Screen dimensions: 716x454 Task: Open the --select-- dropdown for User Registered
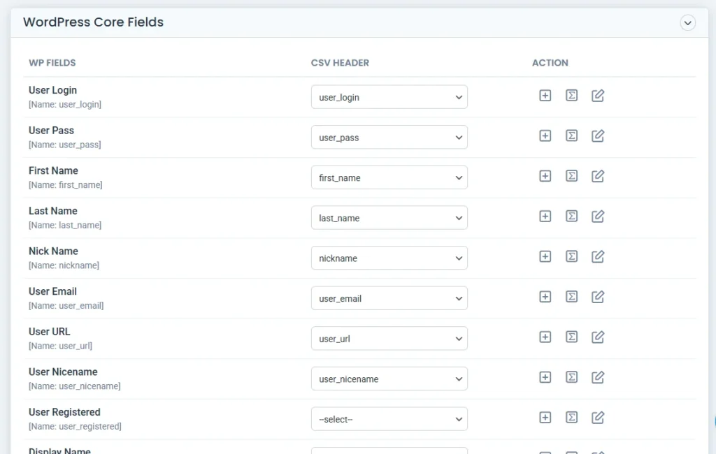click(389, 419)
